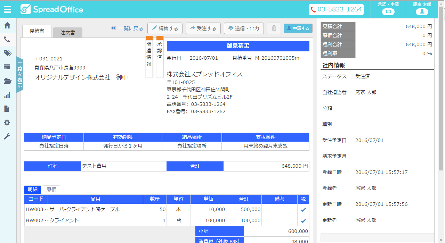Expand the 関連情報 flag tab

click(149, 56)
